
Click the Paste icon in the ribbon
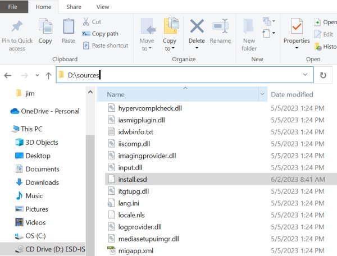[69, 27]
